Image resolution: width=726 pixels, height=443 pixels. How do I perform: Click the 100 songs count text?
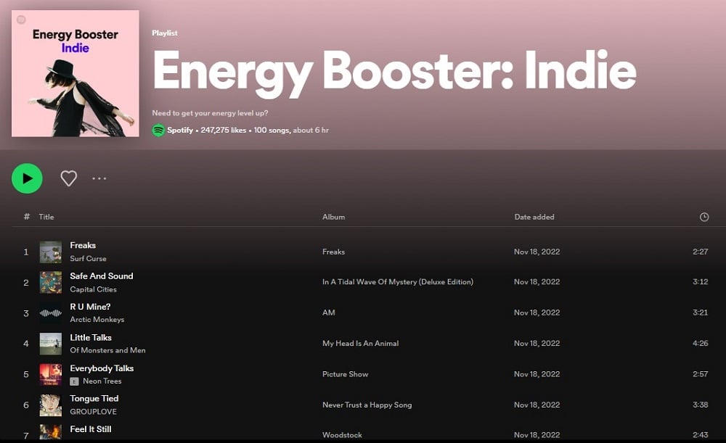click(272, 130)
